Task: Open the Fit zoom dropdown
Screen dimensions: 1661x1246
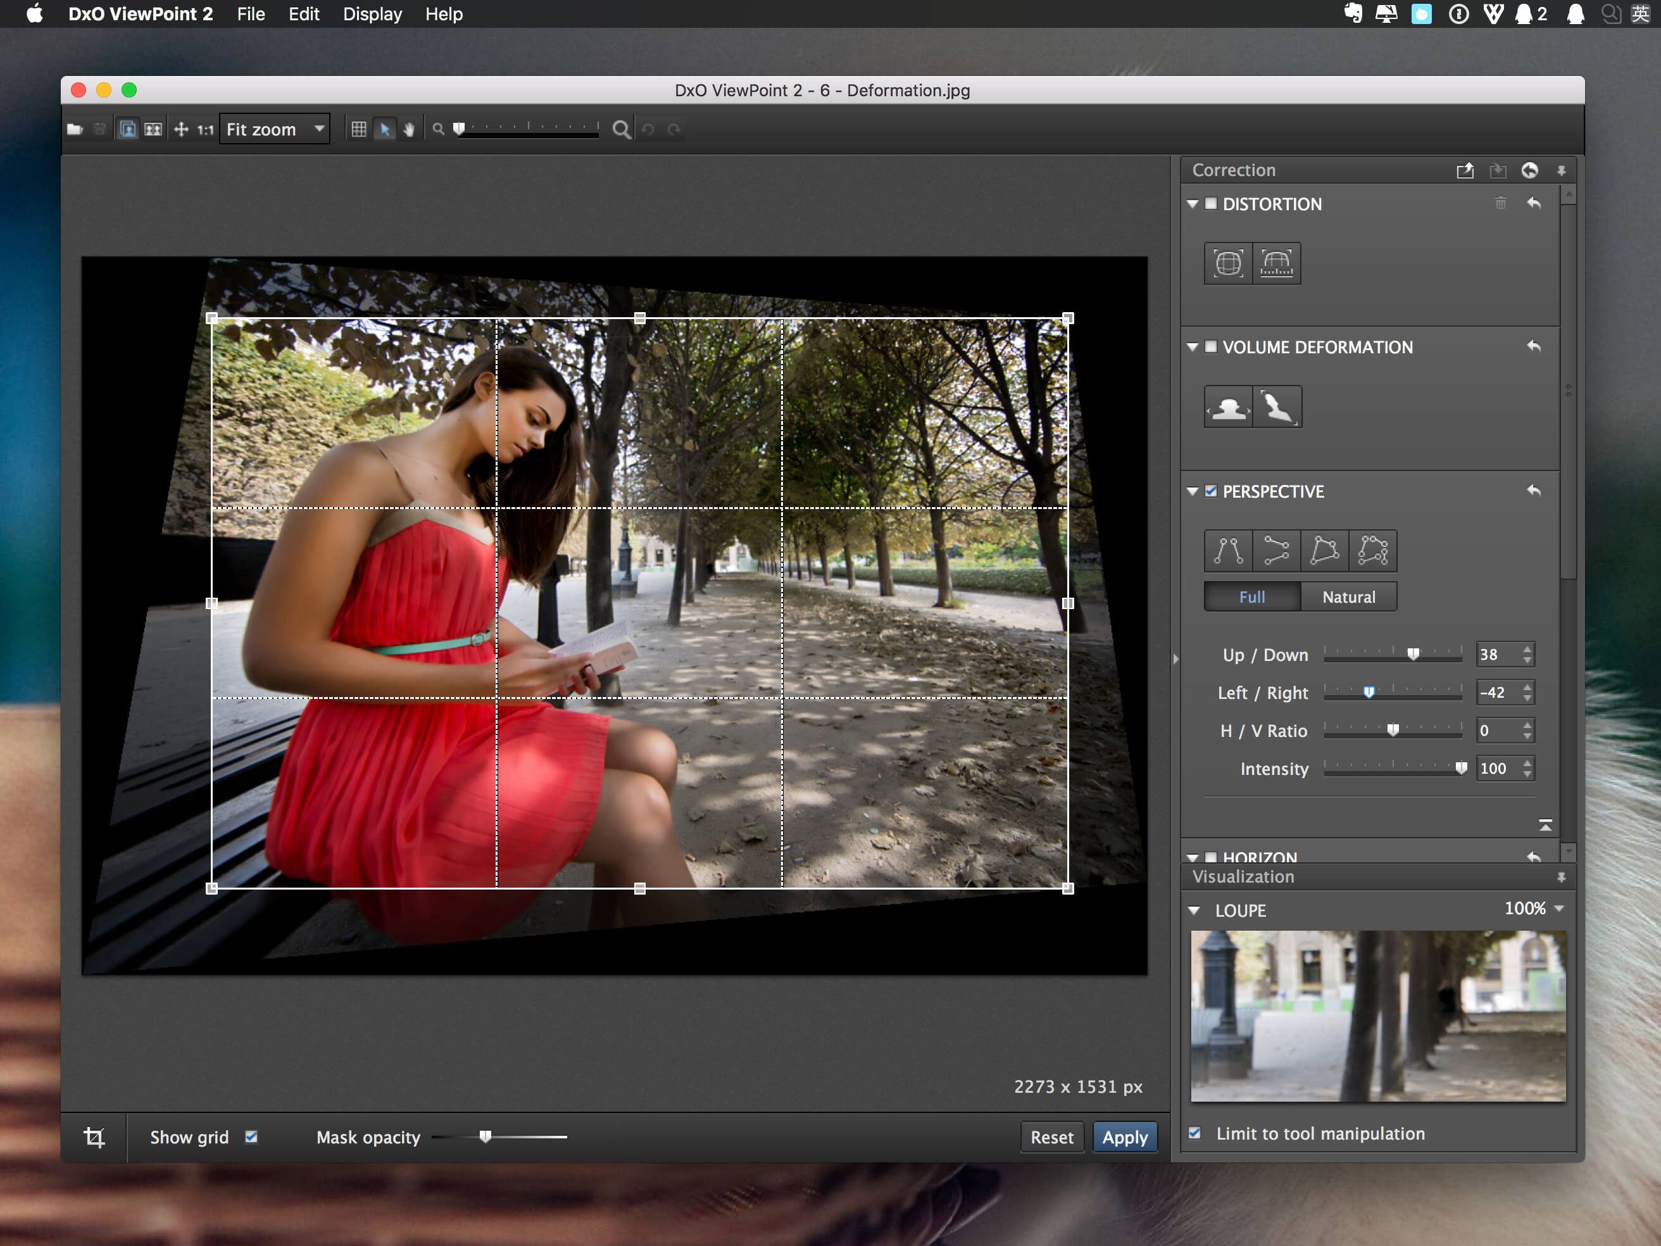Action: pos(275,129)
